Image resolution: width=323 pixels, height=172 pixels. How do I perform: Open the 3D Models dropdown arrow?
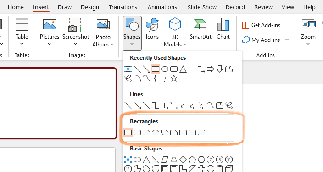(184, 45)
